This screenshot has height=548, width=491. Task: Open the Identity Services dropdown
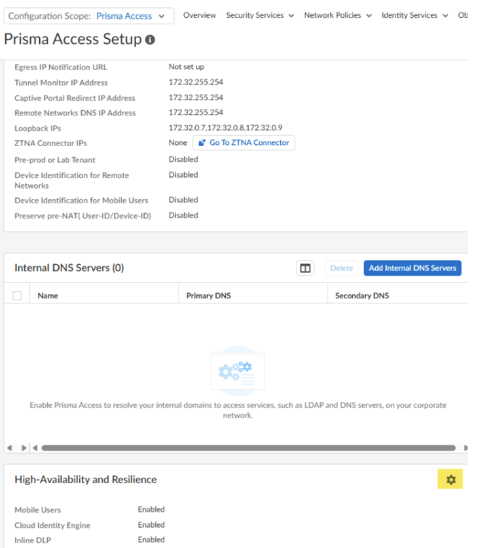click(x=414, y=15)
